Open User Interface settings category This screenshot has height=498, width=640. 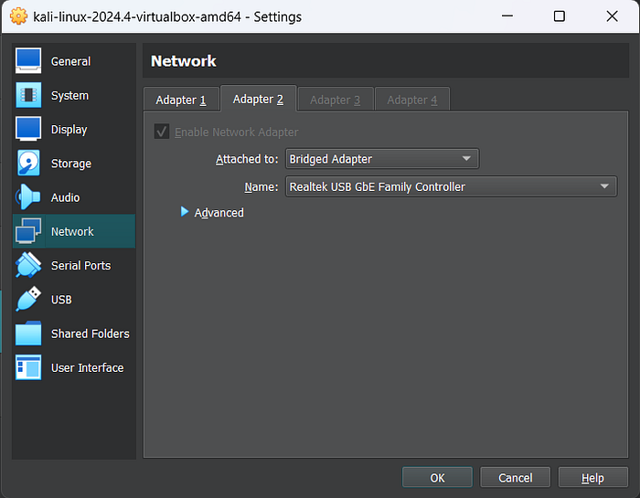[x=74, y=367]
